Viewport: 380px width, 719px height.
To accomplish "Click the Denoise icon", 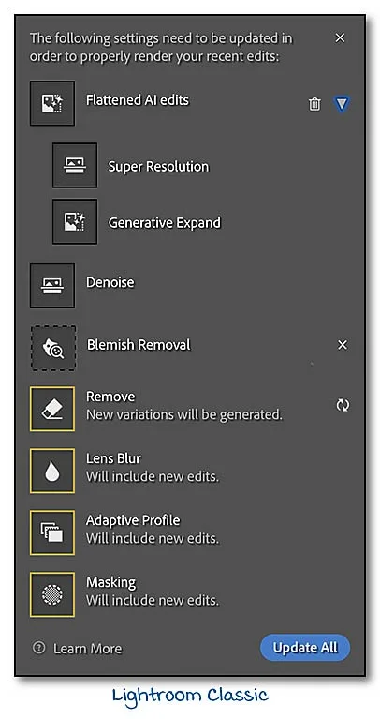I will pos(52,286).
